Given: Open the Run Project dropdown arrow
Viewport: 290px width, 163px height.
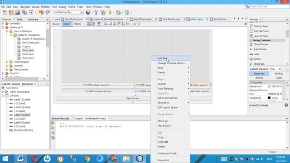Looking at the screenshot, I should (x=114, y=12).
